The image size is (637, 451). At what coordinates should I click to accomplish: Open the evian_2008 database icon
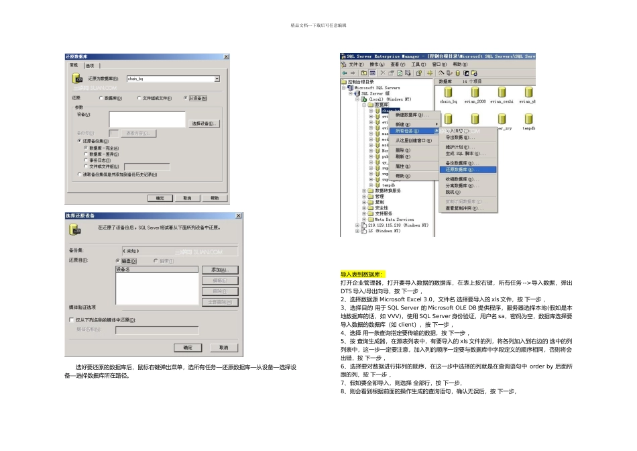tap(475, 93)
